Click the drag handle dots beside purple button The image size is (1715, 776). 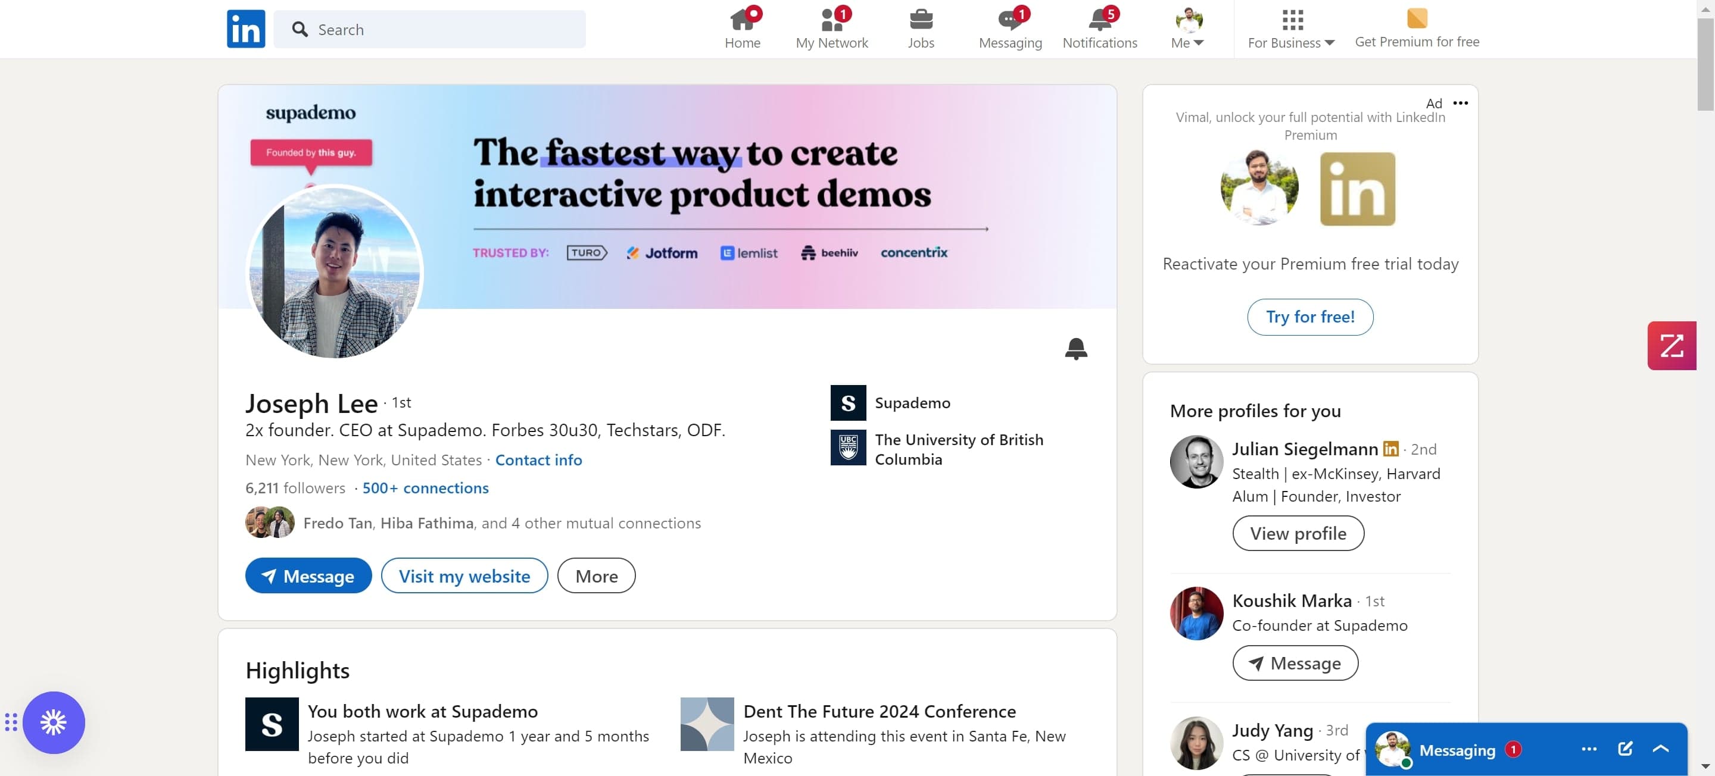click(x=11, y=722)
